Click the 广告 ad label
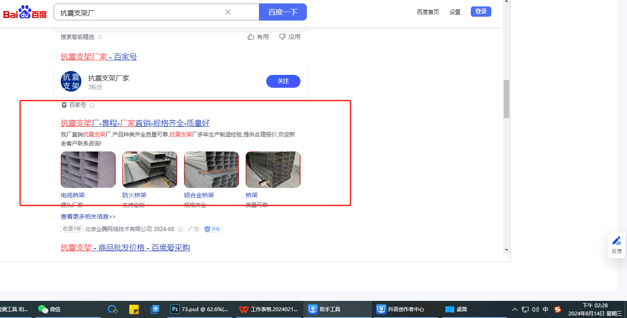Screen dimensions: 627x318 (x=194, y=229)
